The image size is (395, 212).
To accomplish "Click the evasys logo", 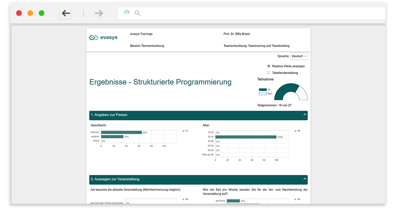I will click(103, 37).
